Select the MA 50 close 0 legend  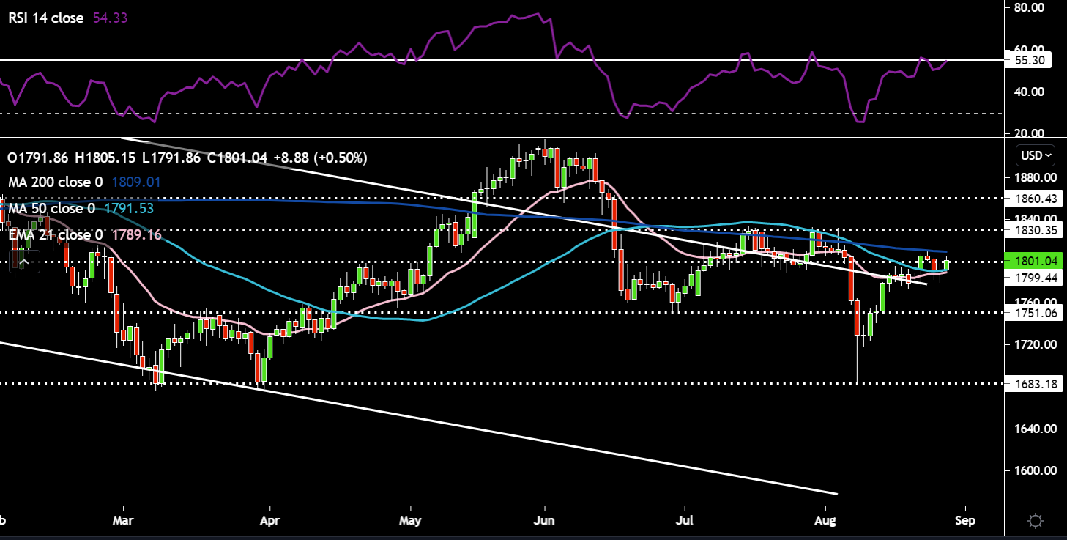tap(51, 208)
